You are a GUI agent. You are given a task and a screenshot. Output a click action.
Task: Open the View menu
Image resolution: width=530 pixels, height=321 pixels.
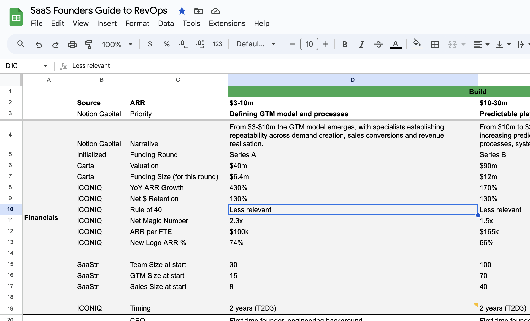pos(80,23)
